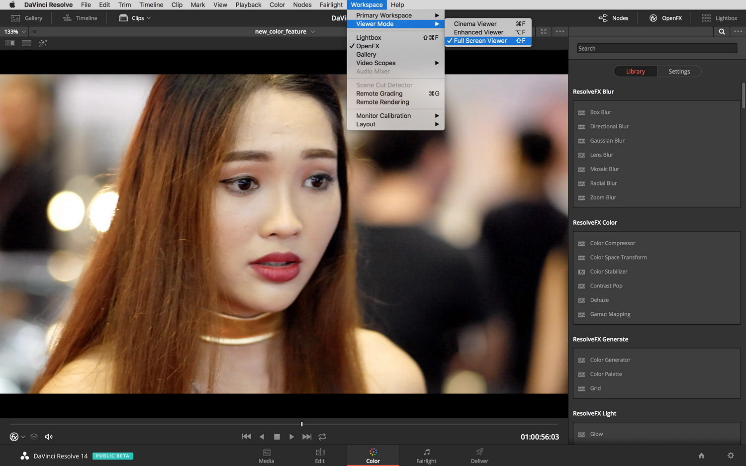
Task: Toggle the Timeline panel button
Action: coord(80,18)
